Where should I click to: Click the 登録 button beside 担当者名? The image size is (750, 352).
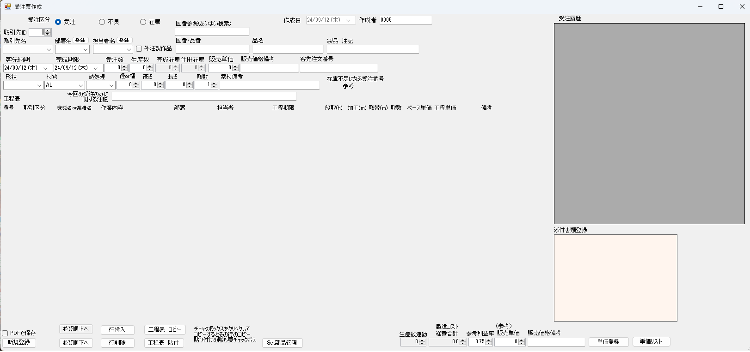[124, 41]
